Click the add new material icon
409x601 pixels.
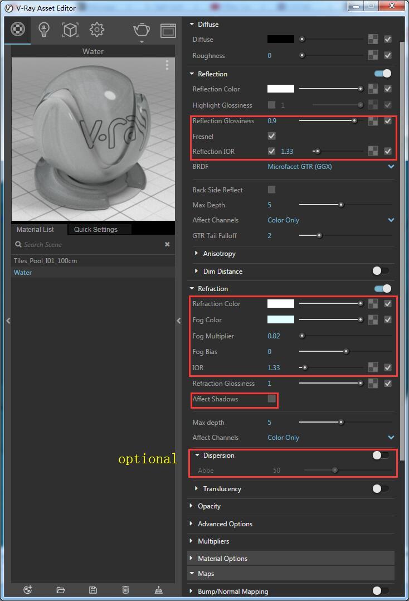coord(27,590)
